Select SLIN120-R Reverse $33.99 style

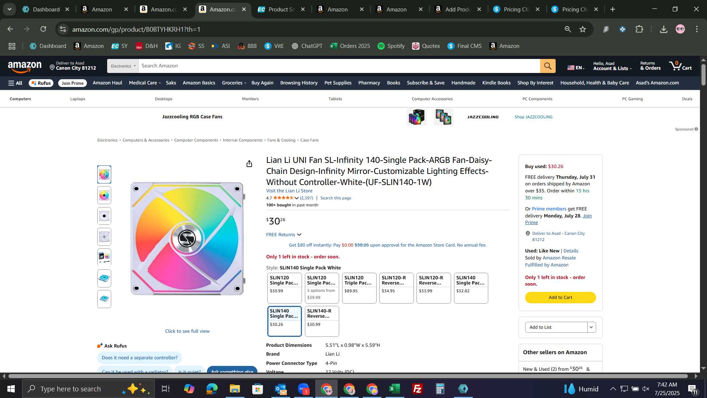[433, 288]
